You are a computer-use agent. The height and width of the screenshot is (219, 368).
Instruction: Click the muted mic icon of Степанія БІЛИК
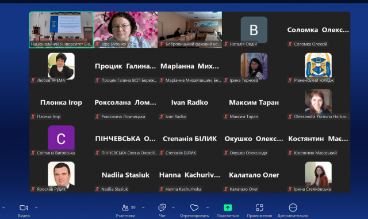tap(162, 153)
